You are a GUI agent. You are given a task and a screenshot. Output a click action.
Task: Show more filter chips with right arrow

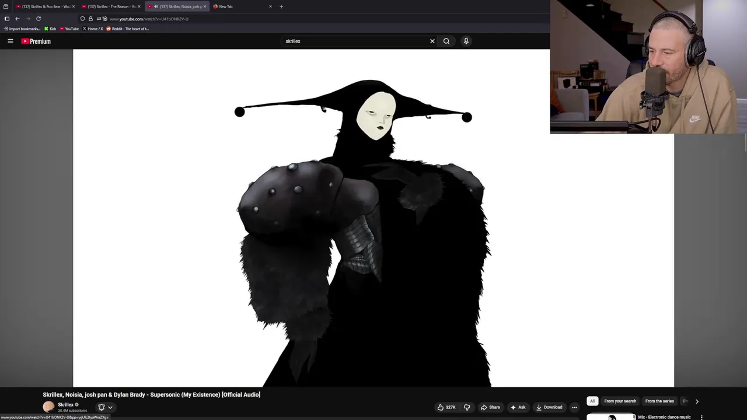(x=696, y=401)
